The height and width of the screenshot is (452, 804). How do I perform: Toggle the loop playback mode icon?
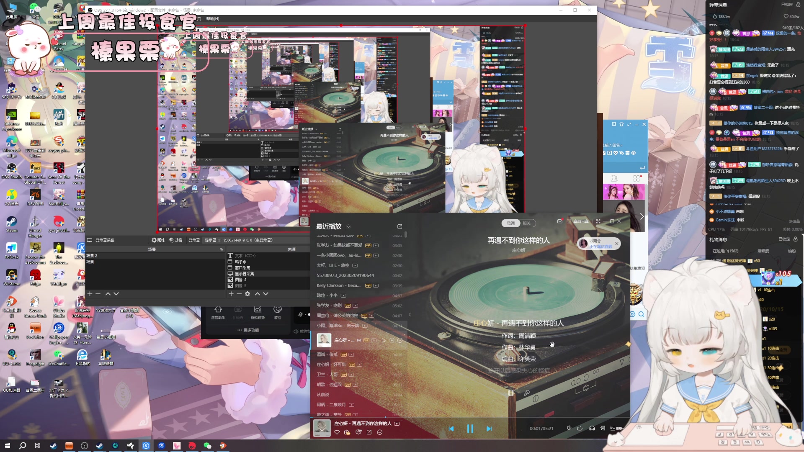pos(580,428)
